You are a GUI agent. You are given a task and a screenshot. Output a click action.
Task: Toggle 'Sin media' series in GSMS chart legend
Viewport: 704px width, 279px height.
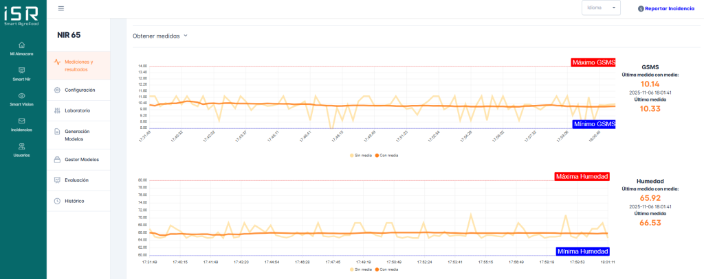point(361,155)
